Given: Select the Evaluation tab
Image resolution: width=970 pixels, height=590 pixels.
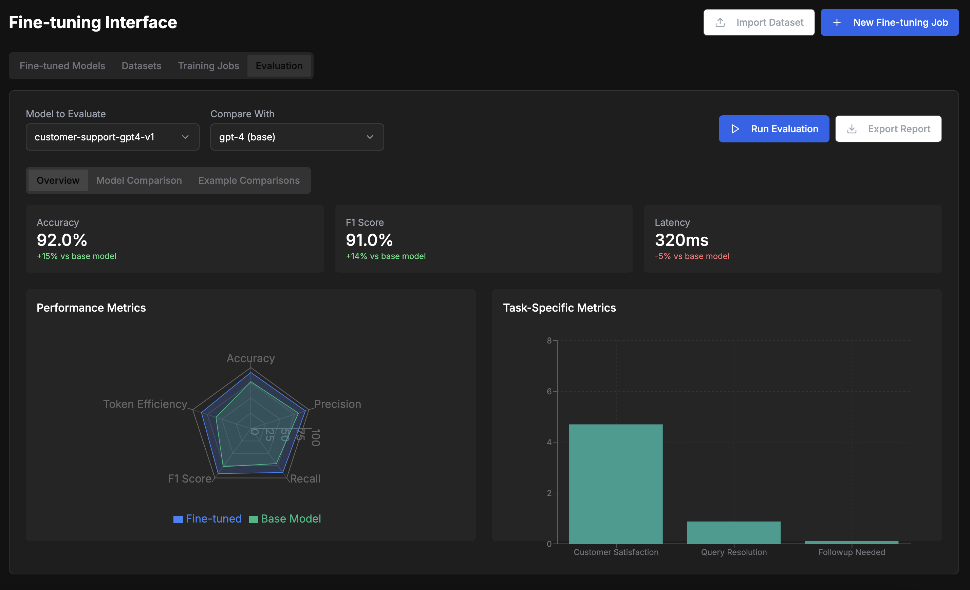Looking at the screenshot, I should click(x=279, y=66).
